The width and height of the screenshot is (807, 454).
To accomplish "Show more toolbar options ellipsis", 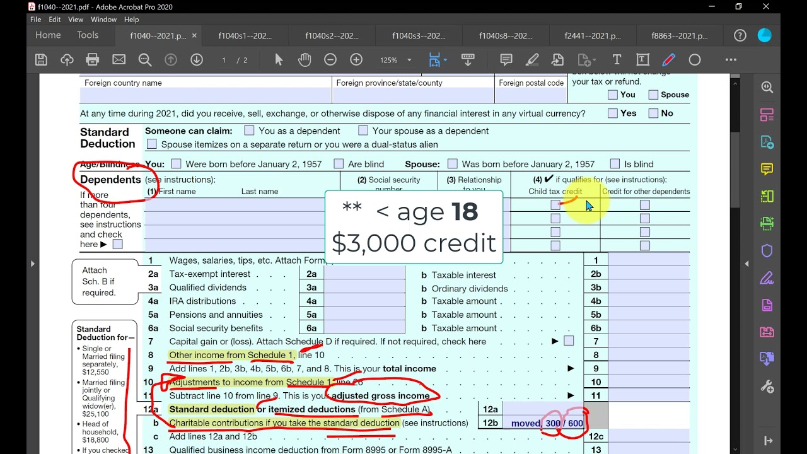I will [731, 60].
